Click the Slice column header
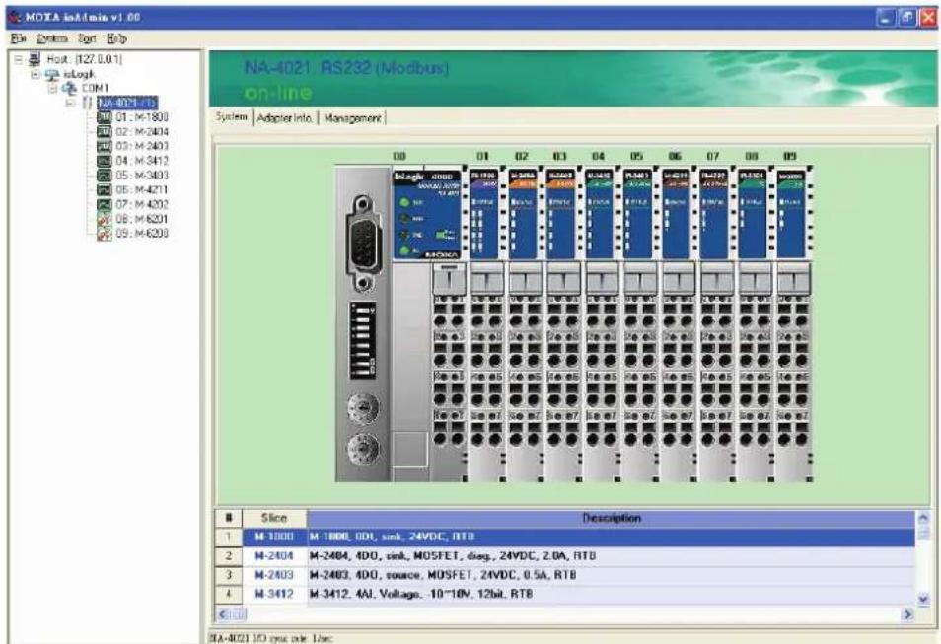The height and width of the screenshot is (644, 941). pos(274,518)
